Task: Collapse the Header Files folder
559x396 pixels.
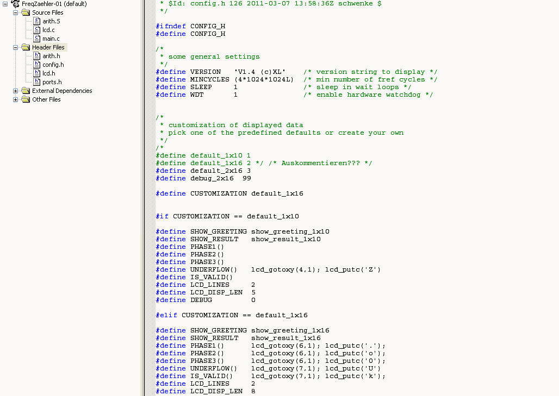Action: click(15, 47)
